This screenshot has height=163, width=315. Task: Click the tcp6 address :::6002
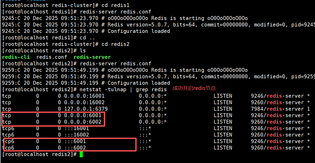click(75, 148)
